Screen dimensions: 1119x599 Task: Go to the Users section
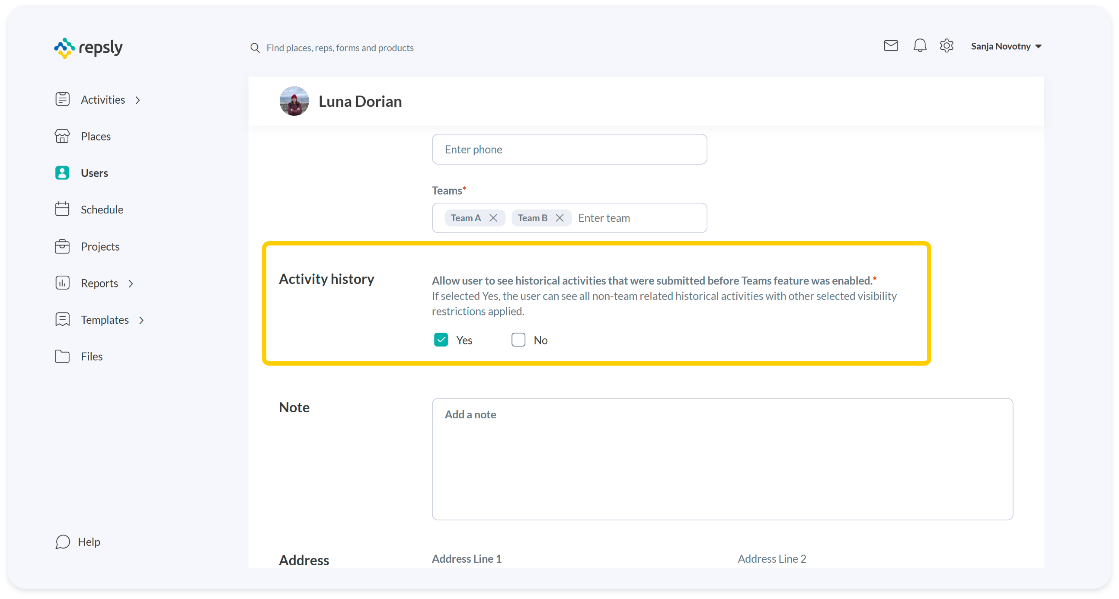pyautogui.click(x=94, y=173)
